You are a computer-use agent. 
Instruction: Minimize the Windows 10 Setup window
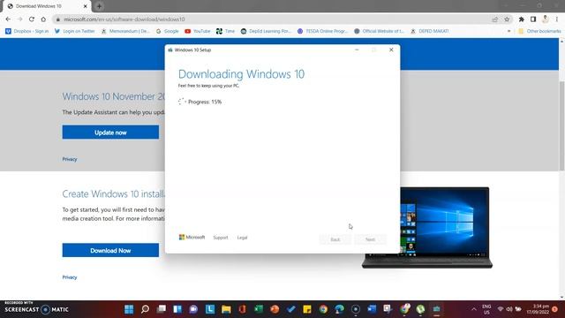tap(357, 49)
